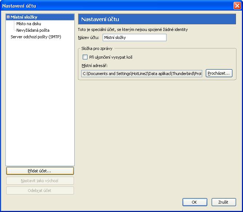Click the Název účtu text field
Image resolution: width=243 pixels, height=212 pixels.
[134, 38]
